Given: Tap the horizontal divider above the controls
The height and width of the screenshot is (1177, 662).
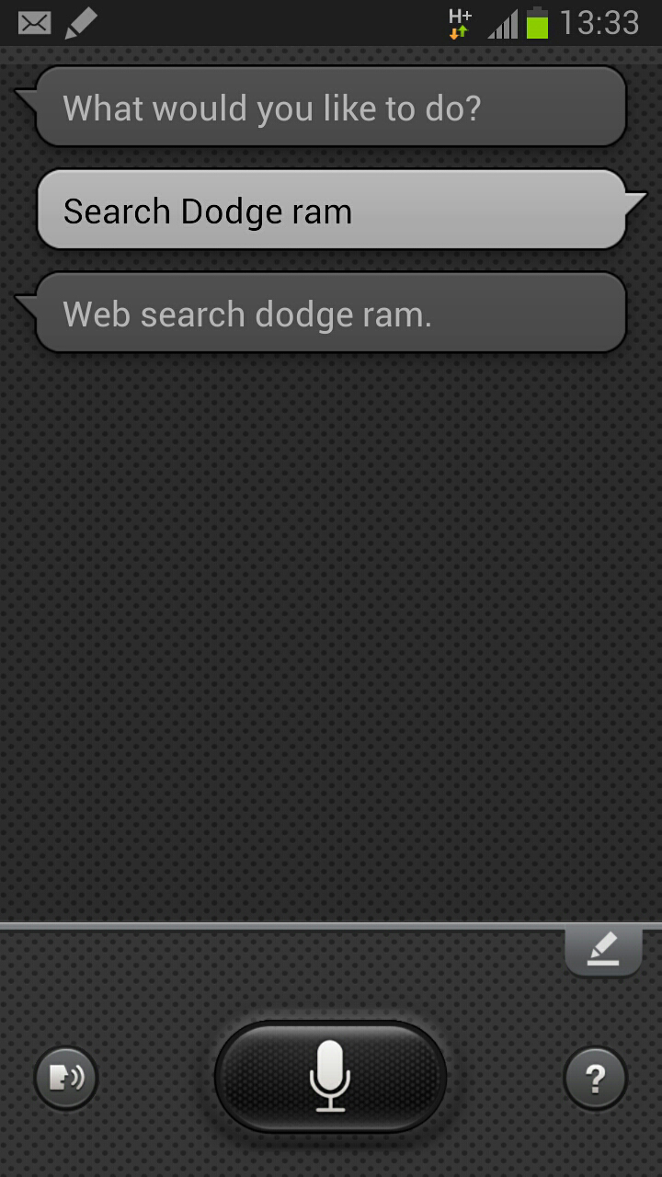Looking at the screenshot, I should [x=331, y=925].
